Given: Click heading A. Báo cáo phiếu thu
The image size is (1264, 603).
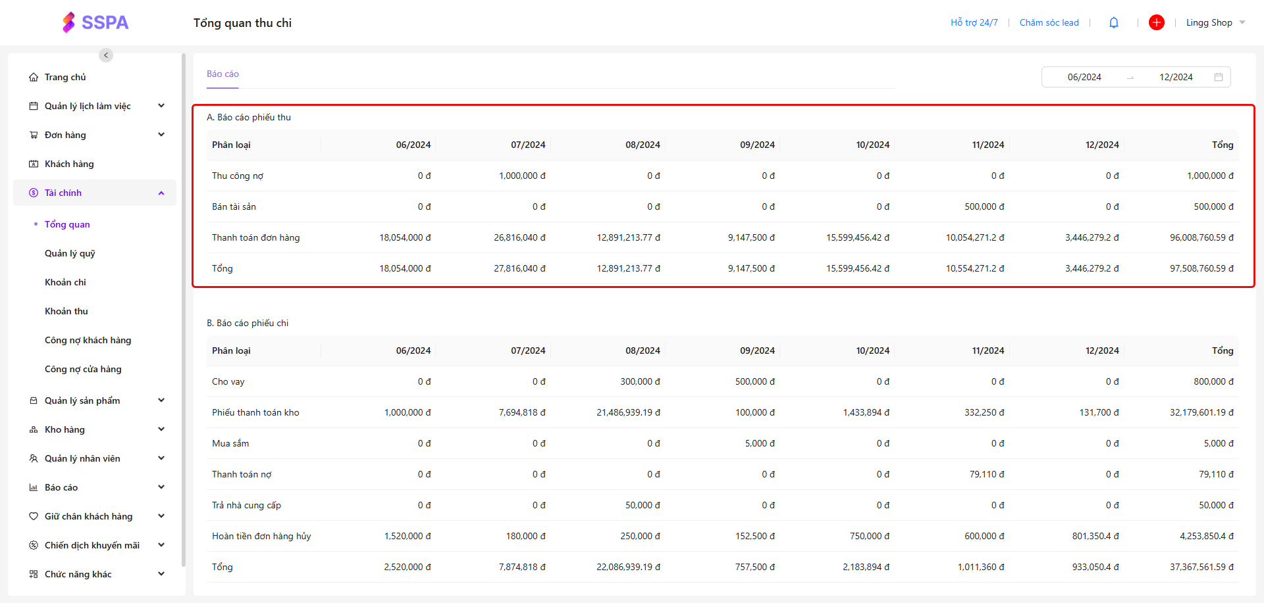Looking at the screenshot, I should click(x=249, y=117).
